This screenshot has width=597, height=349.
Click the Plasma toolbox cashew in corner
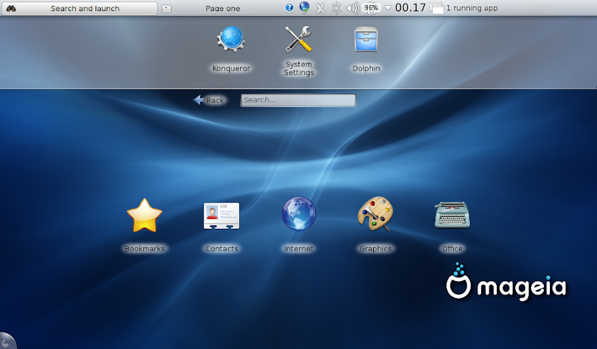7,341
